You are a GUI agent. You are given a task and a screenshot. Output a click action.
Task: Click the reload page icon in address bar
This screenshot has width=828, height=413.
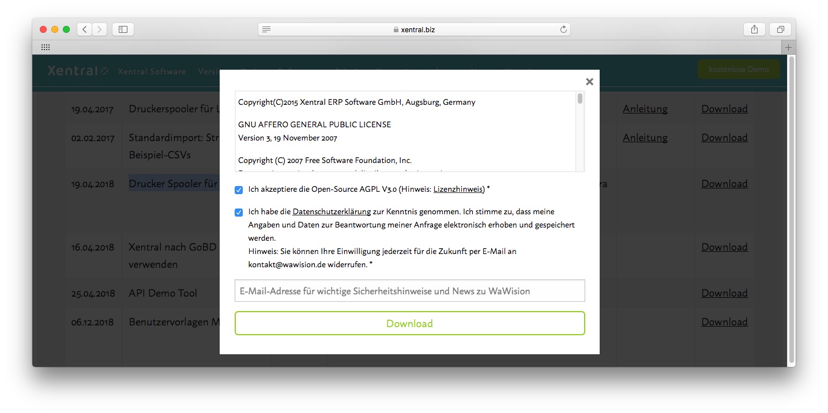[563, 29]
